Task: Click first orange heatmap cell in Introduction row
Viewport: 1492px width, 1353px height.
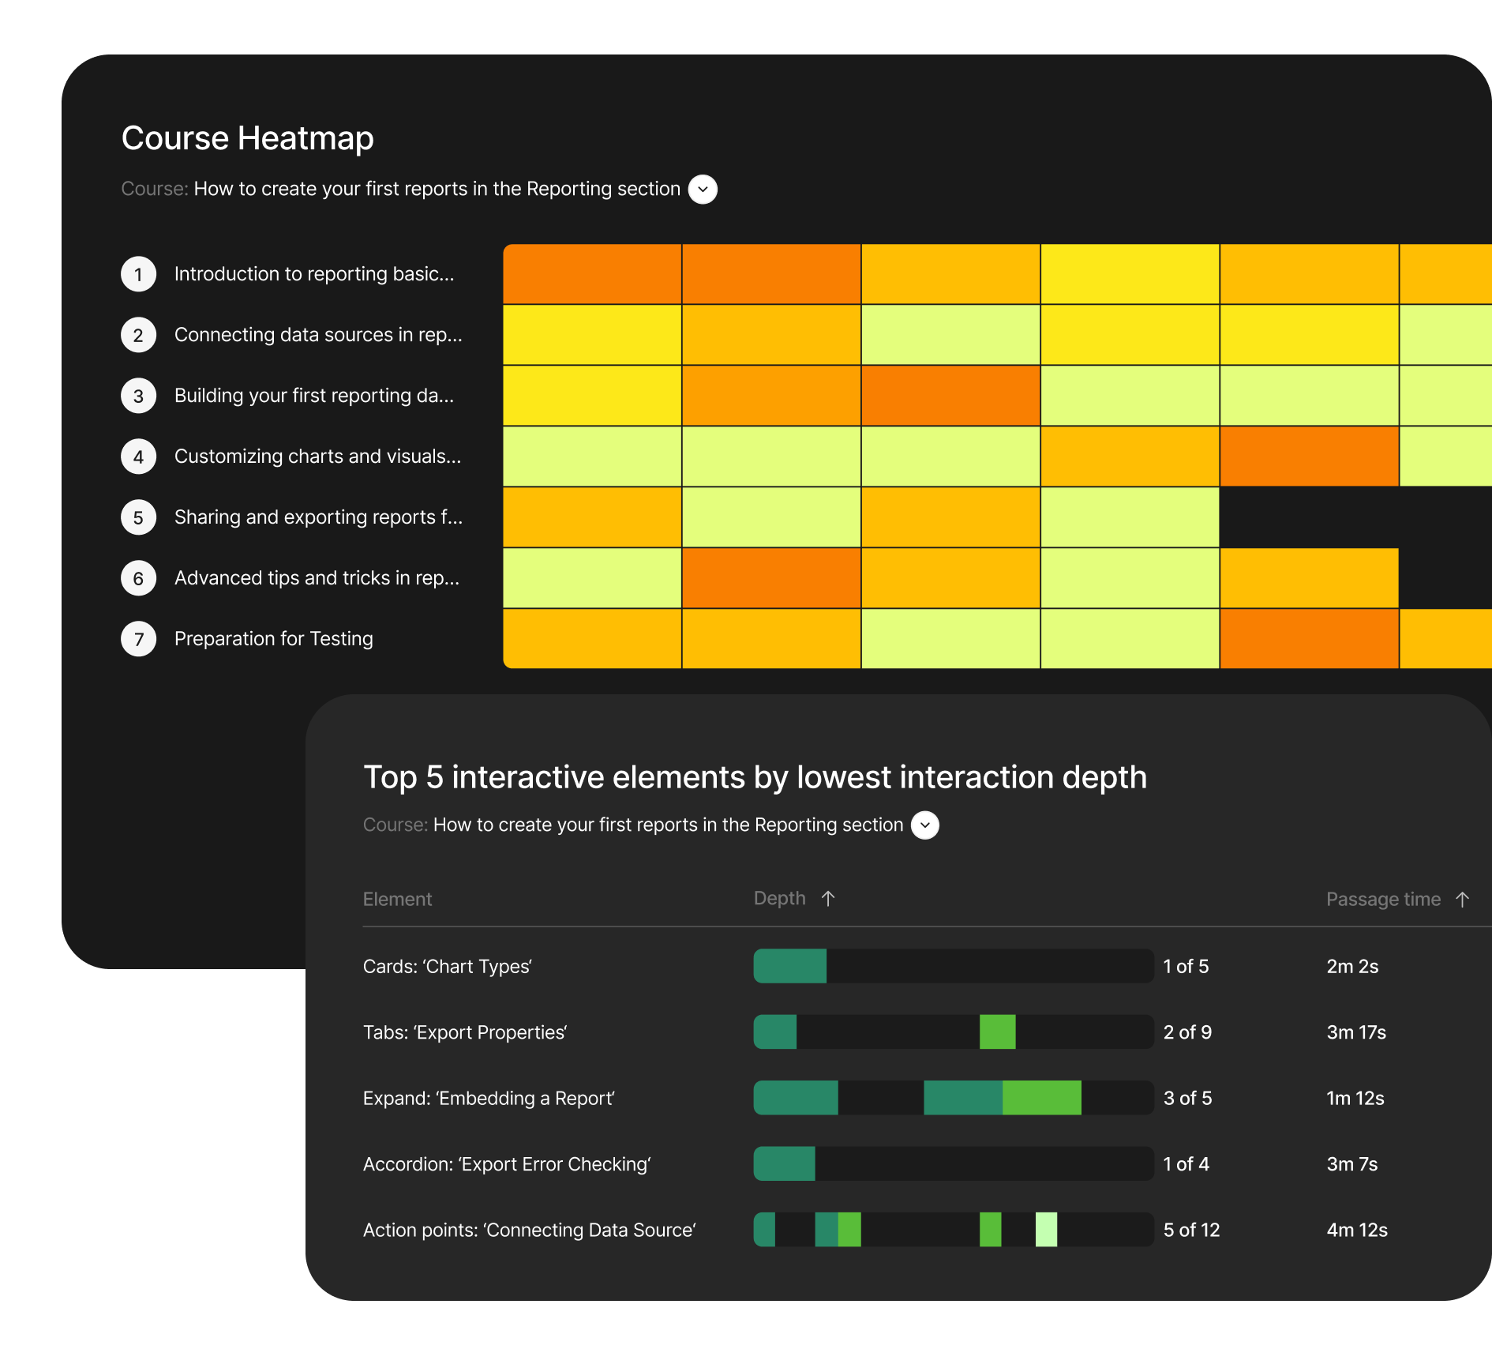Action: [x=592, y=274]
